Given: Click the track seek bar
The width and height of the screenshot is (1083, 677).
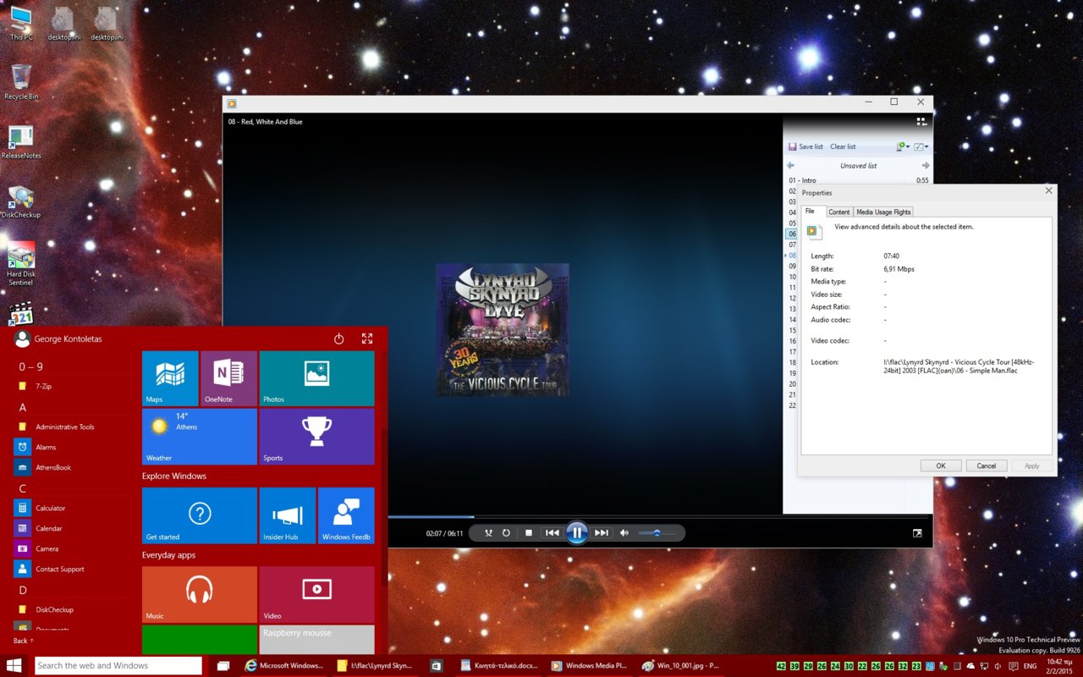Looking at the screenshot, I should point(660,516).
